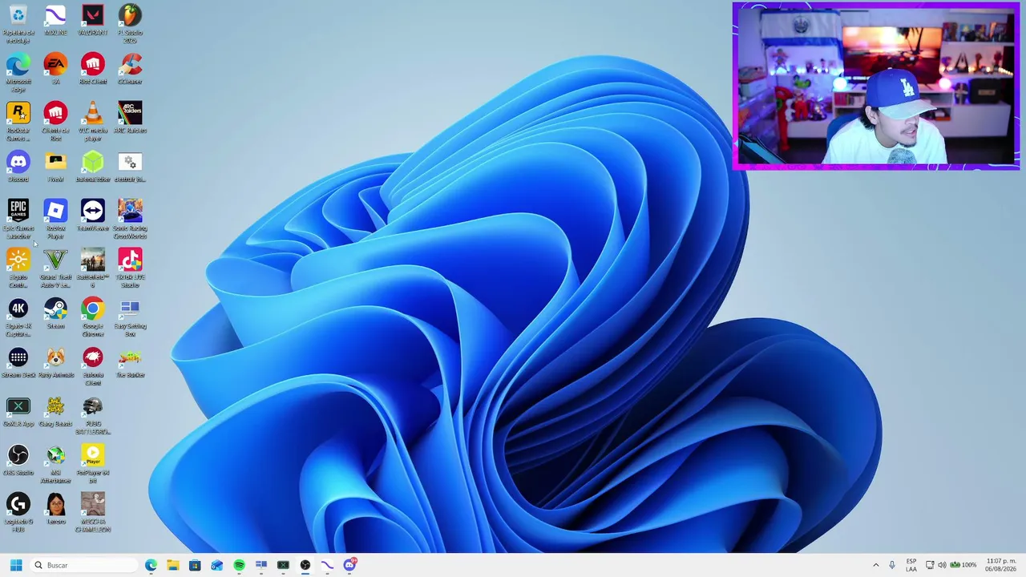Select the GoXLR App desktop shortcut
This screenshot has width=1026, height=577.
pos(18,411)
